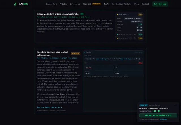Click the My Angles bold text
181x125 pixels.
click(61, 94)
